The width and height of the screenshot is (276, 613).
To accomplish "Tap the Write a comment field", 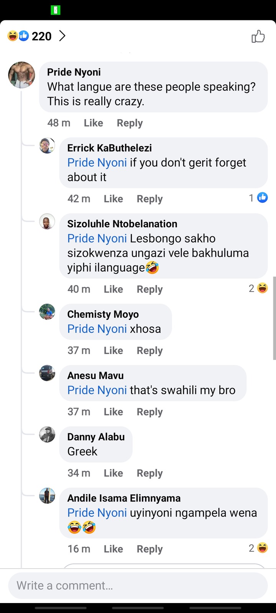I will [x=138, y=585].
